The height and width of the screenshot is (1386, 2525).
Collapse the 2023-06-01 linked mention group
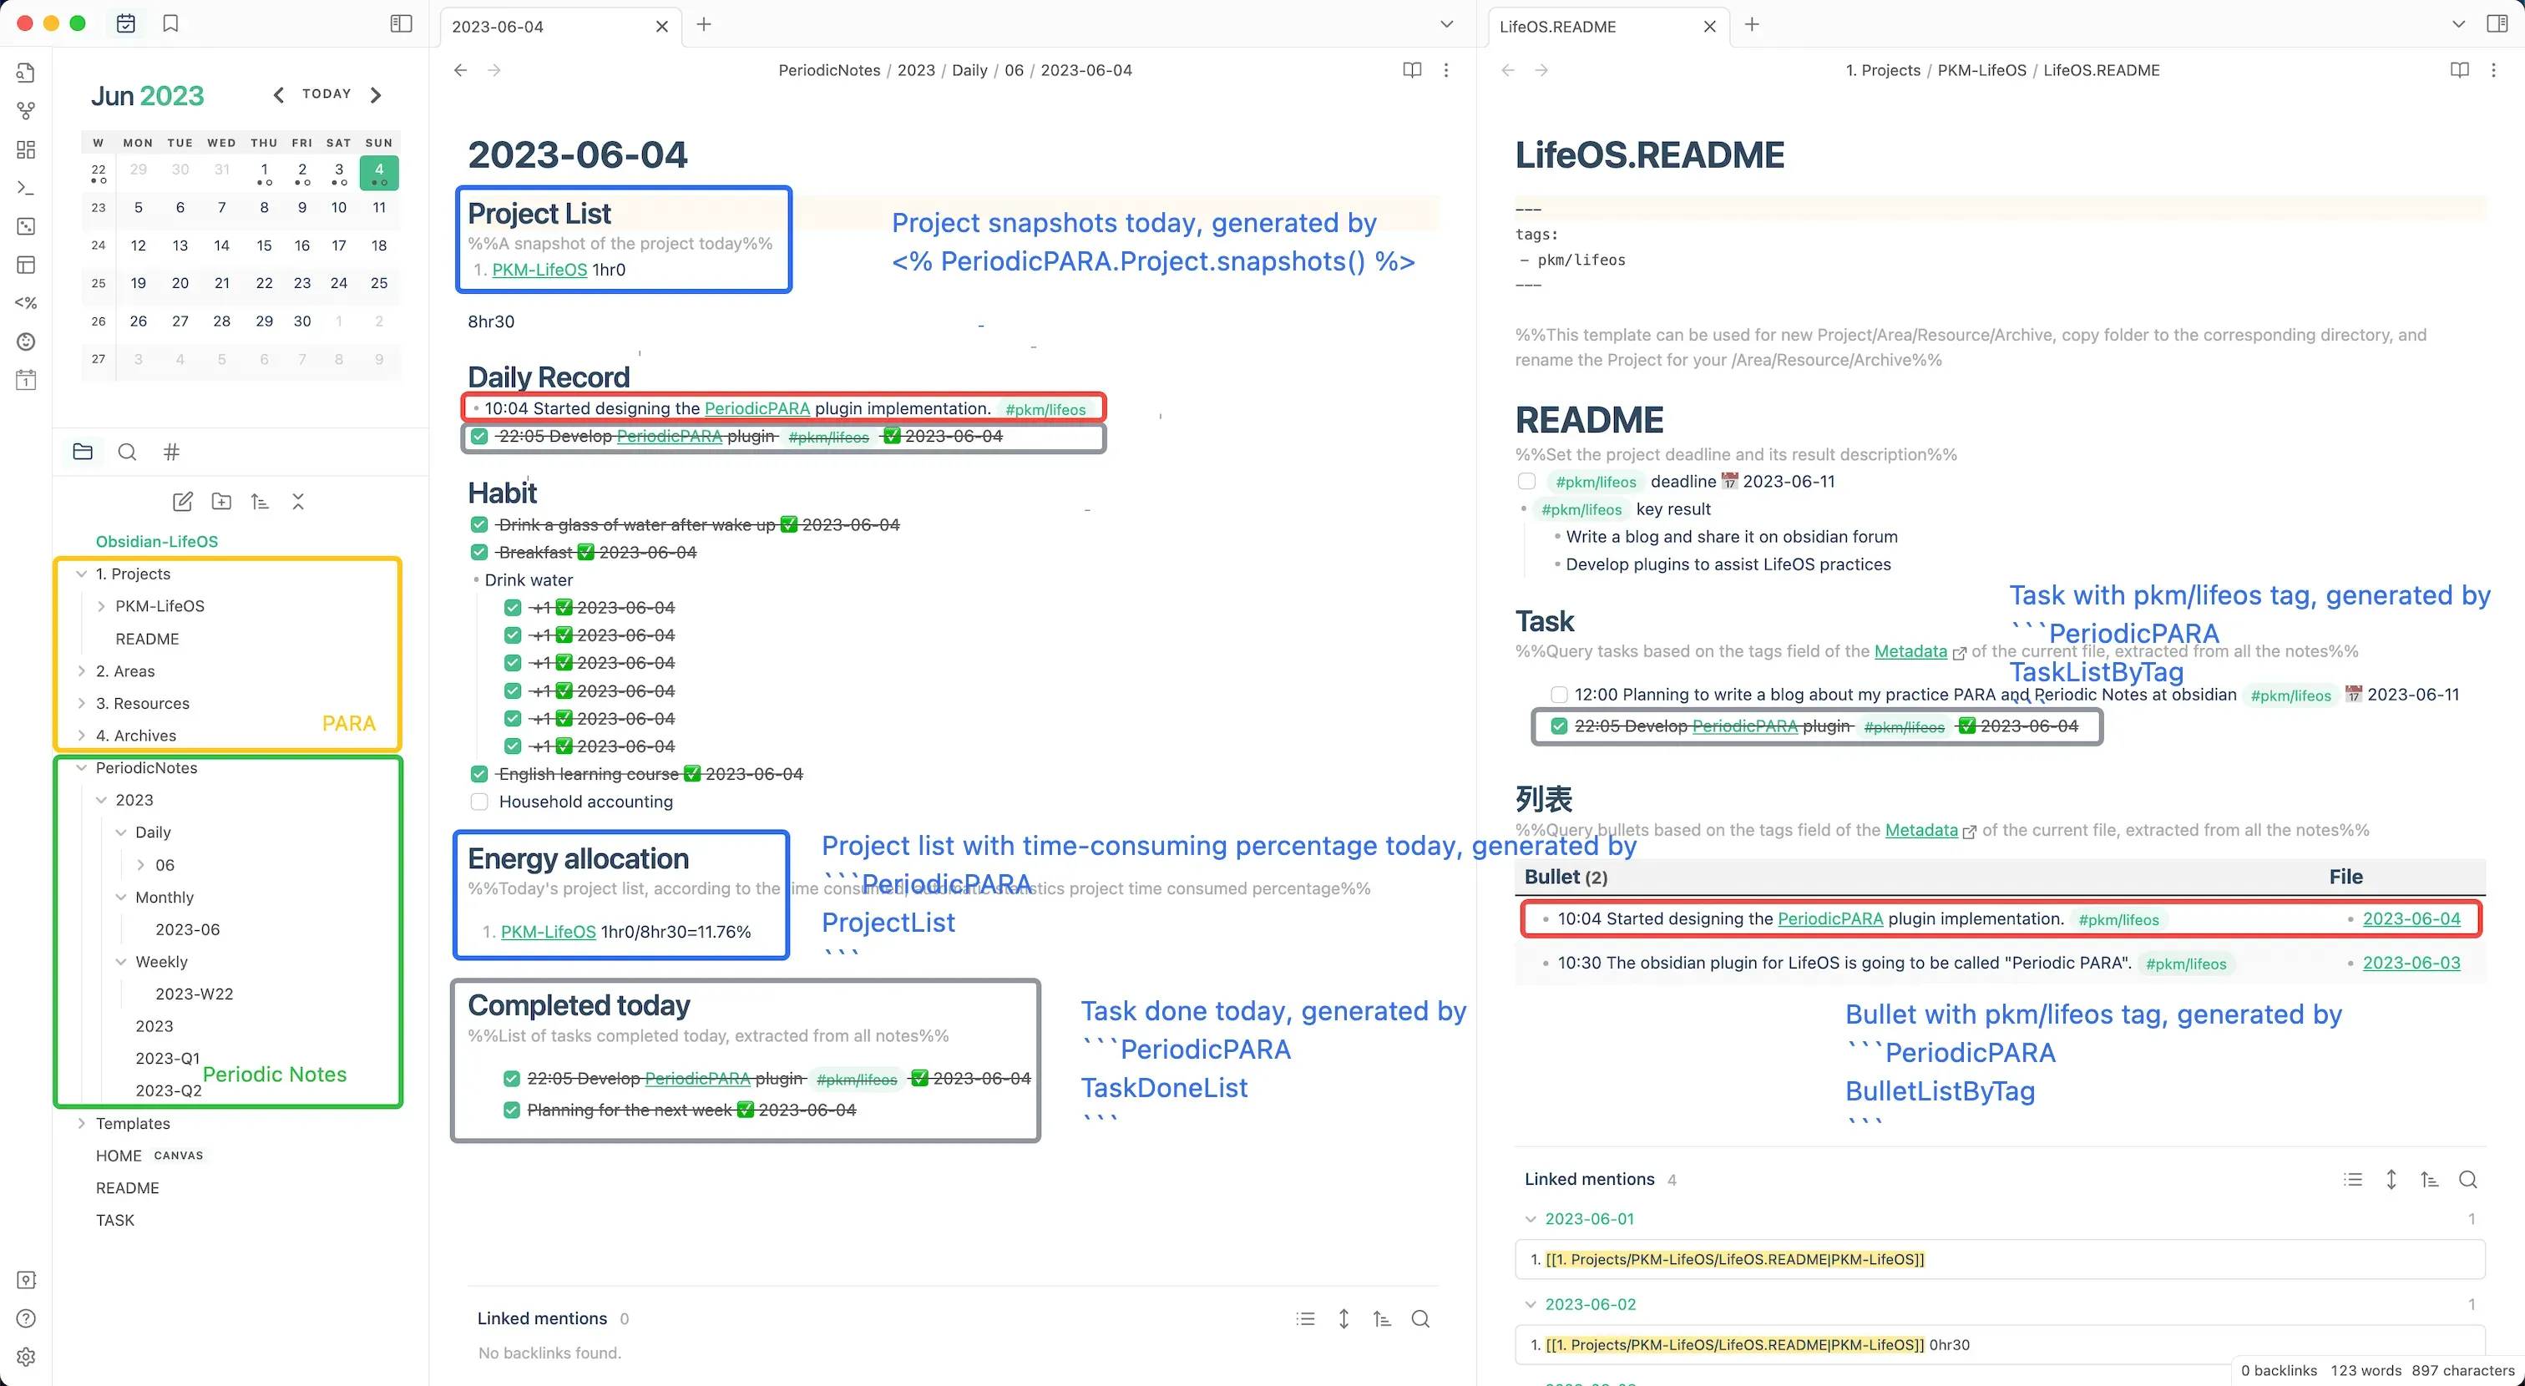(1530, 1219)
